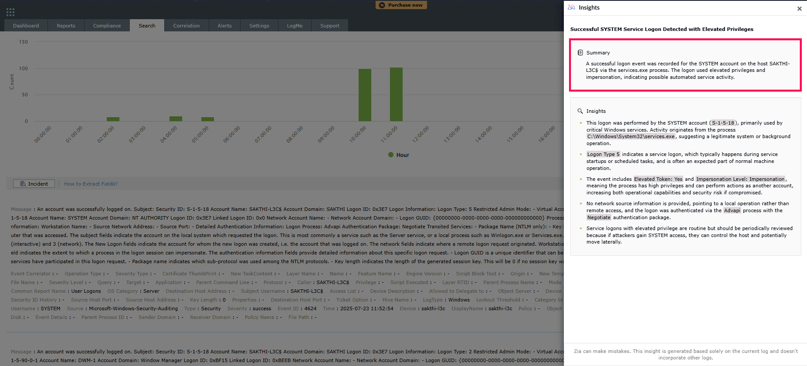Click the Purchase now cart icon
This screenshot has width=807, height=366.
coord(382,5)
